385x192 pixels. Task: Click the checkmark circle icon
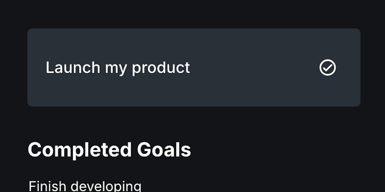click(x=327, y=68)
